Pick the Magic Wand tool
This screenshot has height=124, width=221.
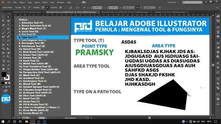pyautogui.click(x=3, y=21)
